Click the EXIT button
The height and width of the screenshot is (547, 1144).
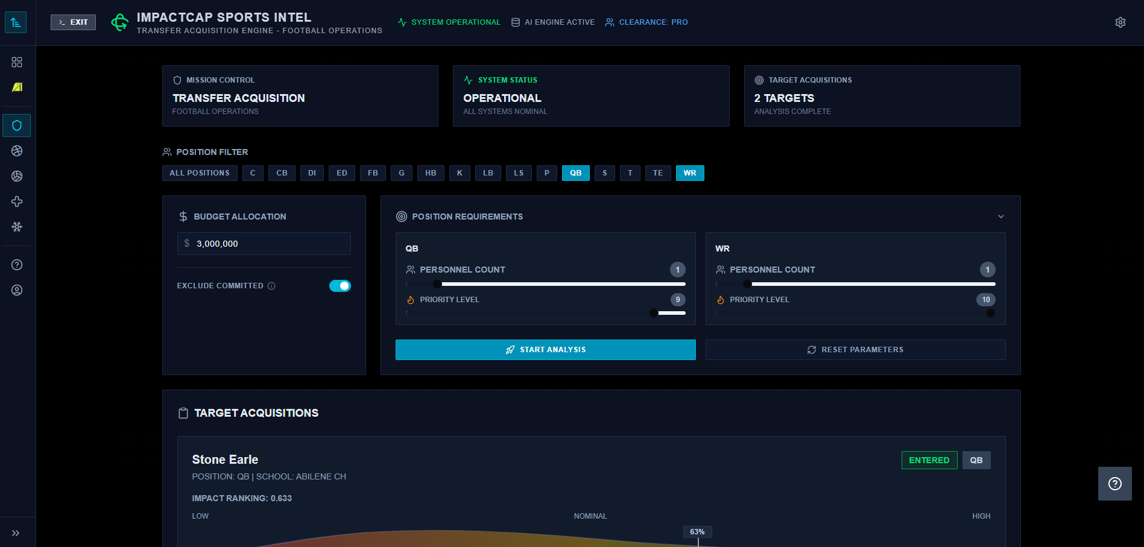coord(73,22)
